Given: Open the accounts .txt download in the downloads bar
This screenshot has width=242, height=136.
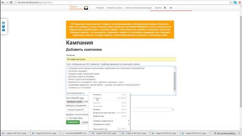Looking at the screenshot, I should [75, 133].
